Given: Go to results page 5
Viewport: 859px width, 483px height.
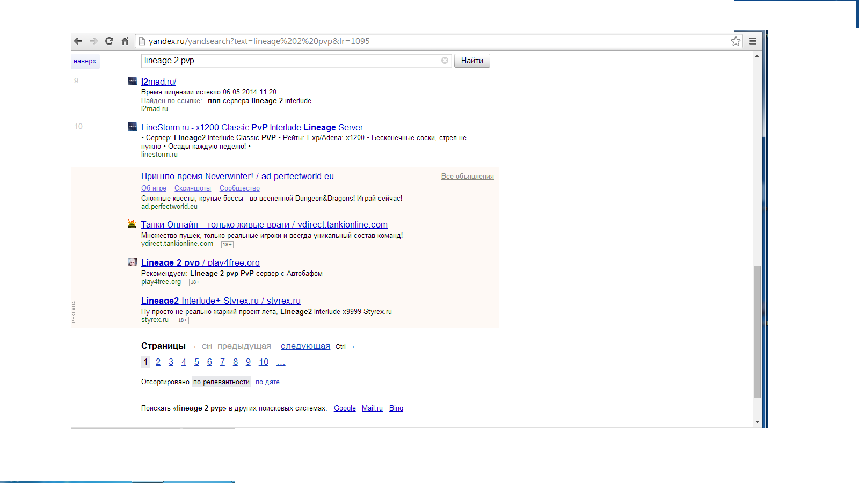Looking at the screenshot, I should pos(196,362).
